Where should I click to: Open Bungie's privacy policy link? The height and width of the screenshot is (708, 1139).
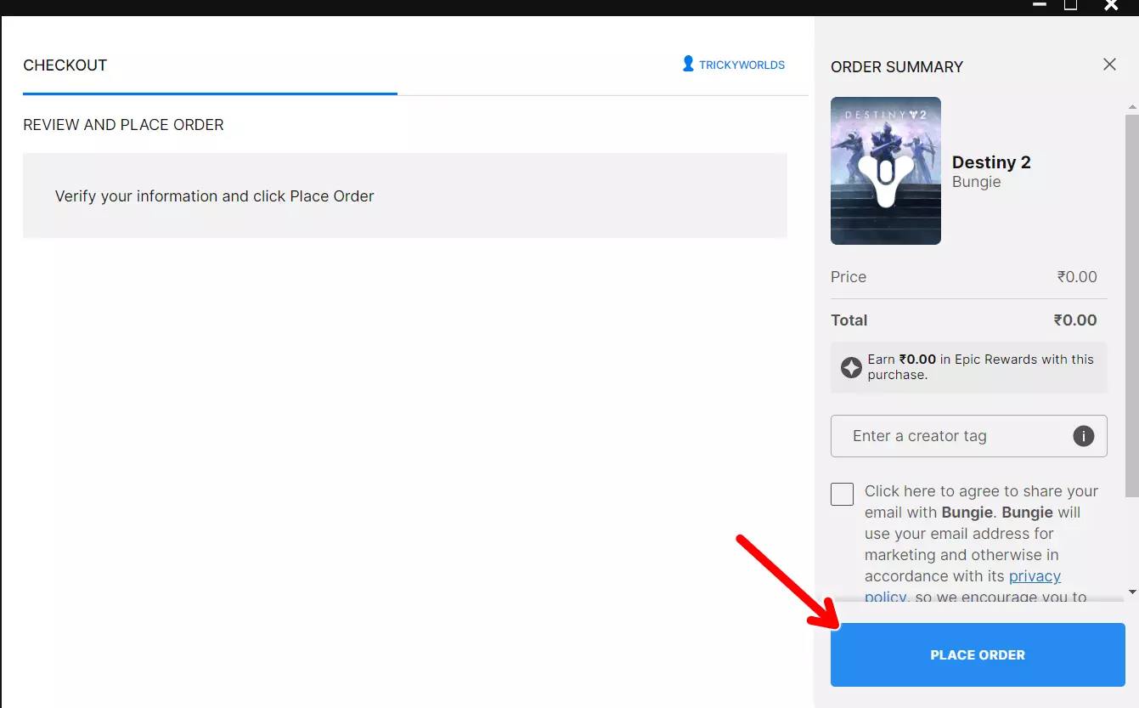pyautogui.click(x=1035, y=575)
